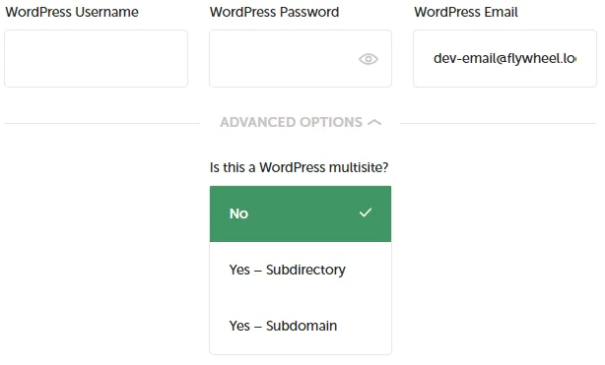Click the 'Is this a WordPress multisite?' label
This screenshot has width=605, height=365.
pyautogui.click(x=299, y=167)
